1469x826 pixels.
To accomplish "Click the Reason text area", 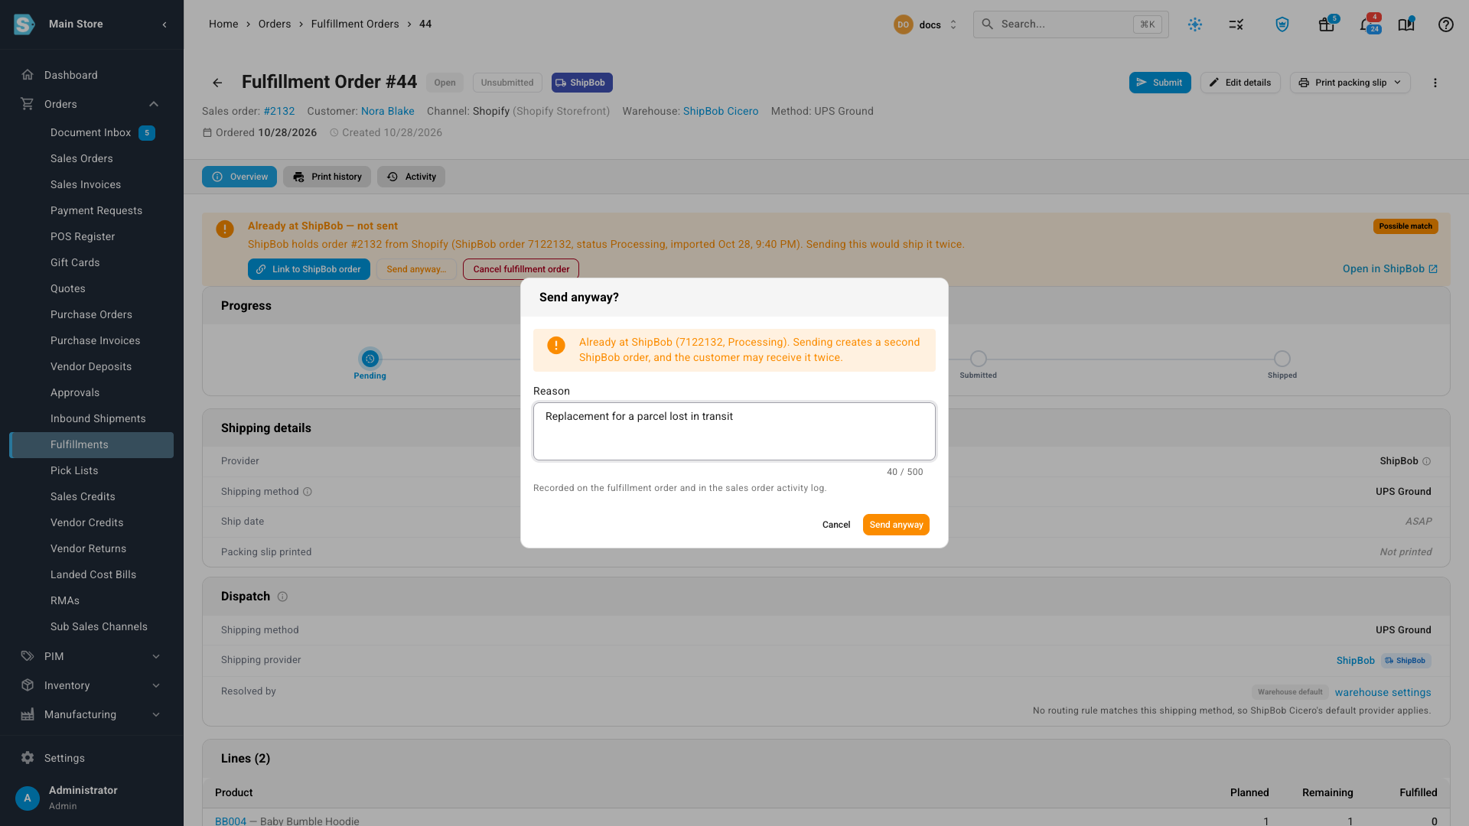I will [x=734, y=431].
